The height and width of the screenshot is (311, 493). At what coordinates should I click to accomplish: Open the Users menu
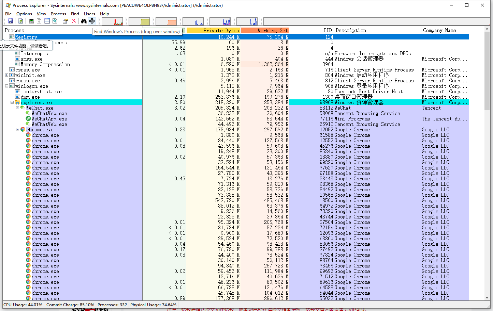(x=89, y=14)
